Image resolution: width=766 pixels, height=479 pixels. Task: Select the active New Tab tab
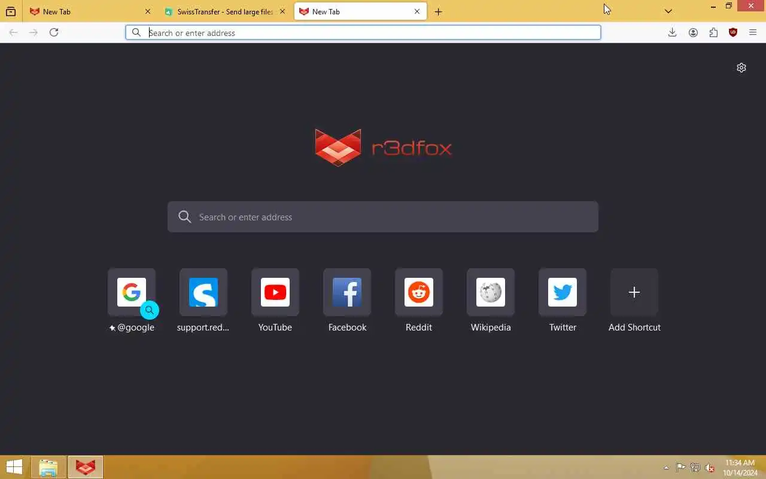pos(360,11)
